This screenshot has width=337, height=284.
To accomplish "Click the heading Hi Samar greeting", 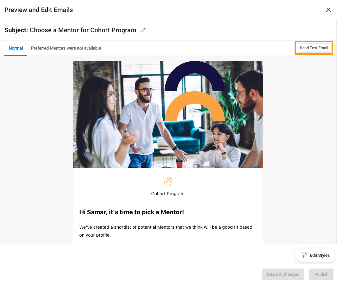I will pos(132,212).
